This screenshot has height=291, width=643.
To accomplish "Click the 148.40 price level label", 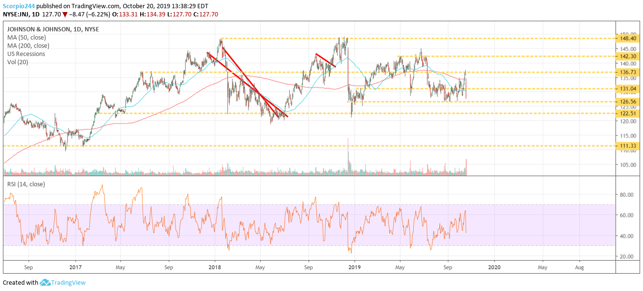I will tap(628, 38).
